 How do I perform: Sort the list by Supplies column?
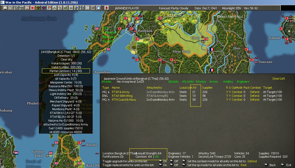207,88
